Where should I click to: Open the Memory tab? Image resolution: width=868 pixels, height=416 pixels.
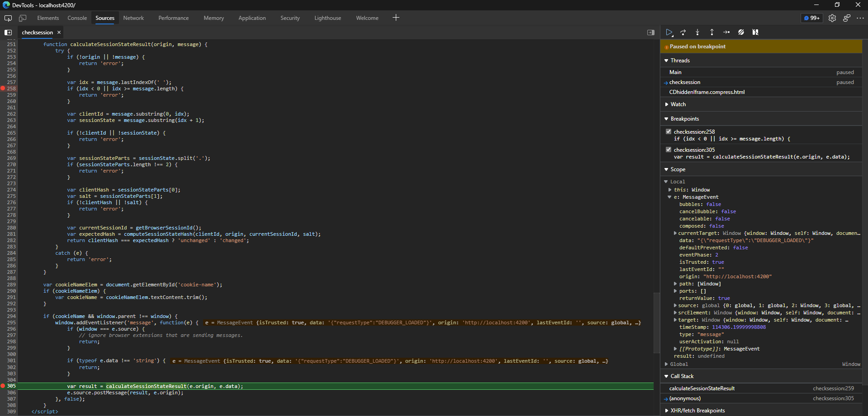pos(214,18)
